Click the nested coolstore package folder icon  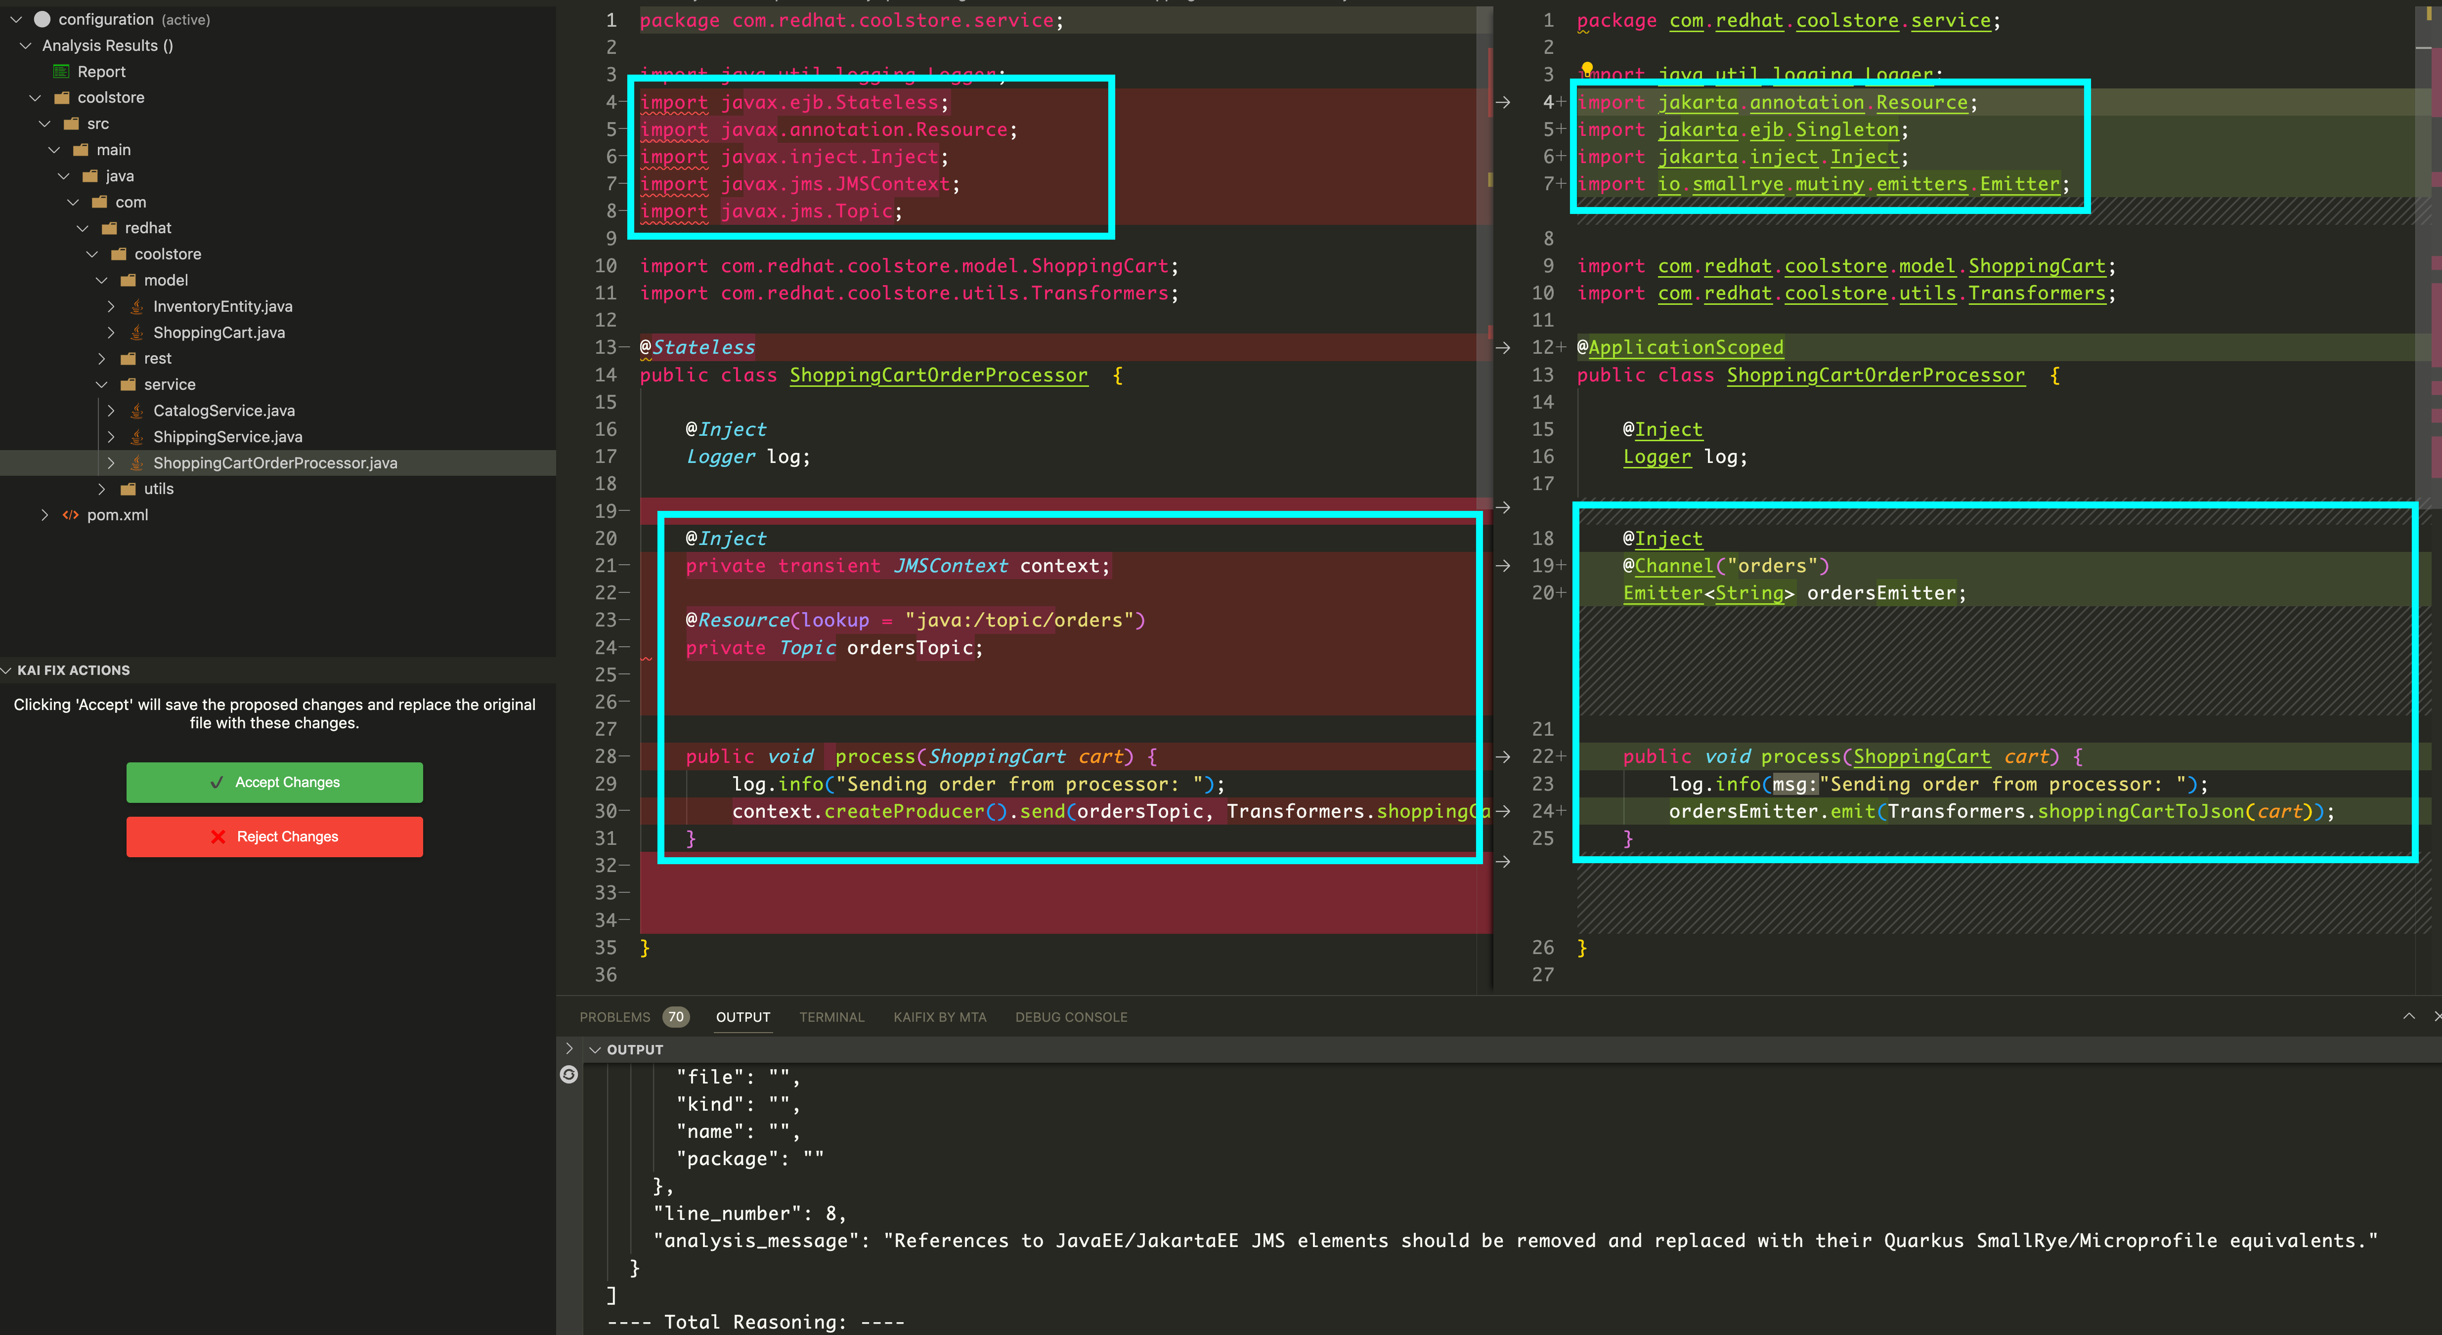[x=119, y=255]
